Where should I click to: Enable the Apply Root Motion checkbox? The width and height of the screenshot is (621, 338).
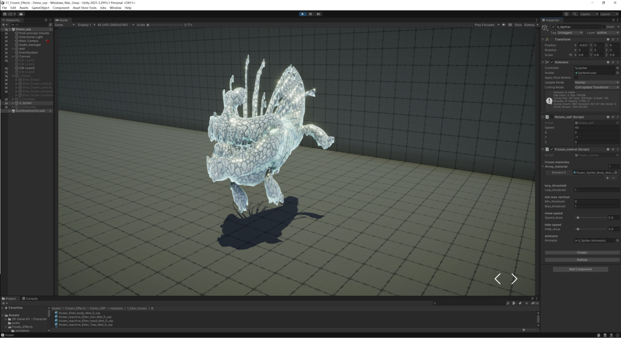point(576,78)
